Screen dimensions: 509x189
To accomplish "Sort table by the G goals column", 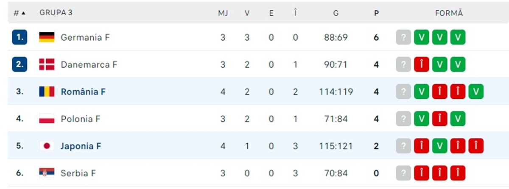I will click(336, 13).
